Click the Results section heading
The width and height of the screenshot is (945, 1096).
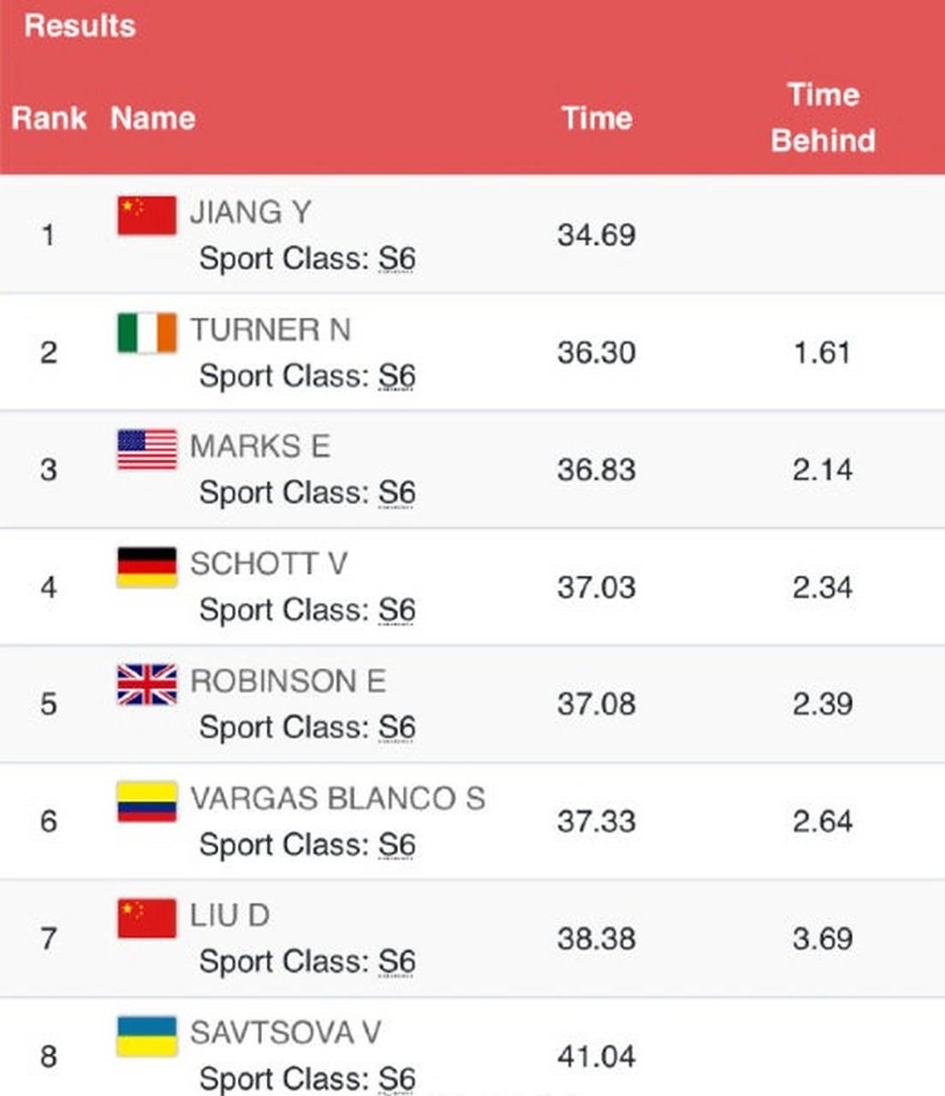[x=80, y=26]
